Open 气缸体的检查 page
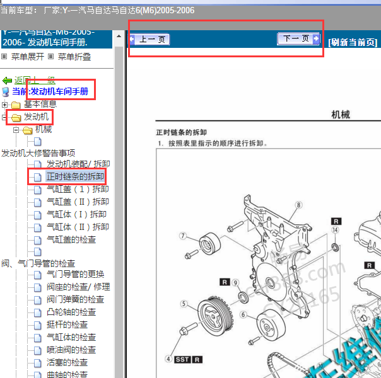This screenshot has height=378, width=381. pyautogui.click(x=71, y=337)
